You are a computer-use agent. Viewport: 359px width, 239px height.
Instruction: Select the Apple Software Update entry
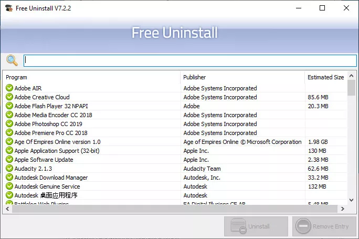44,160
